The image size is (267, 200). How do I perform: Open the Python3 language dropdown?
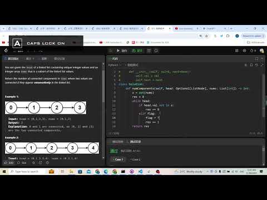click(115, 65)
